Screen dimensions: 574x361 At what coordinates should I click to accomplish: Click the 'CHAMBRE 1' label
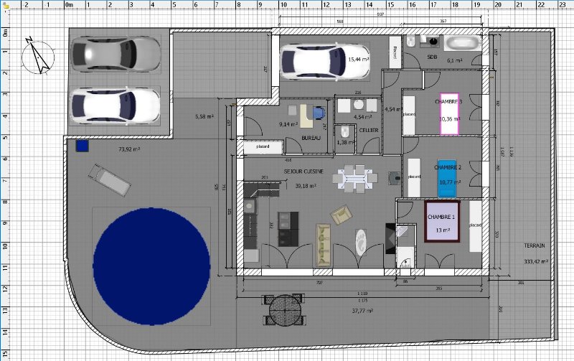click(441, 217)
